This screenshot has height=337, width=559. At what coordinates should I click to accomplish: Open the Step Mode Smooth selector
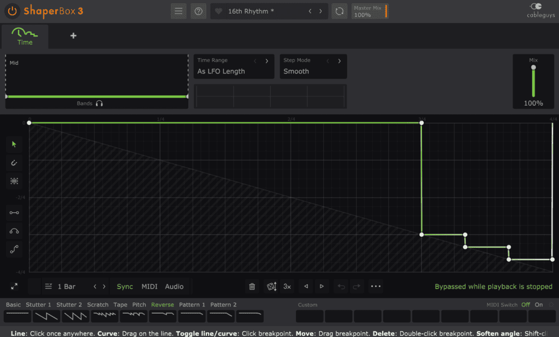[x=313, y=71]
